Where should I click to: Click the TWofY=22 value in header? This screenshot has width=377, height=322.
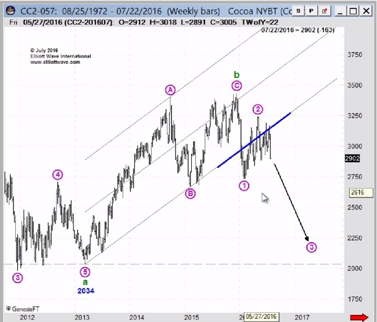point(260,23)
